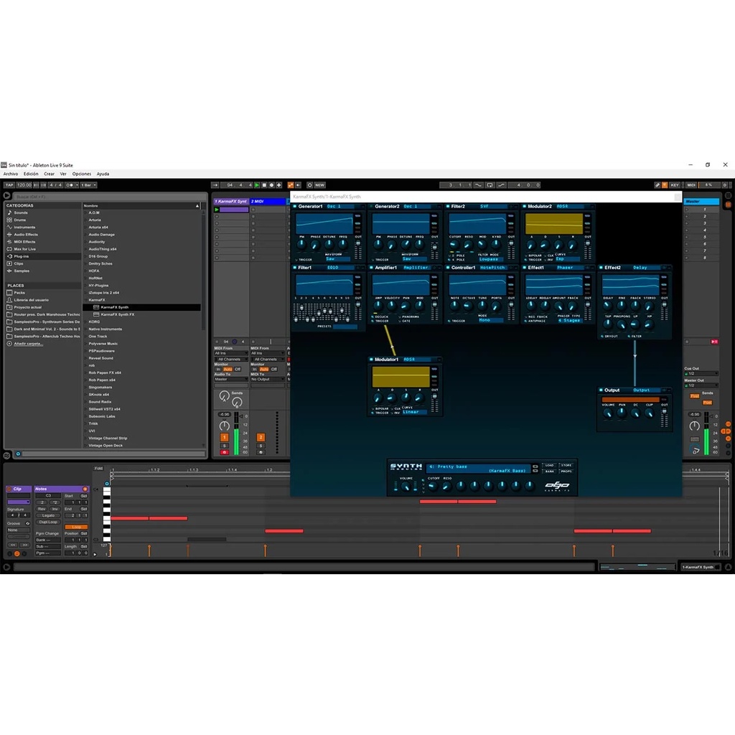Image resolution: width=735 pixels, height=735 pixels.
Task: Click the track 1 volume meter slider
Action: coord(237,434)
